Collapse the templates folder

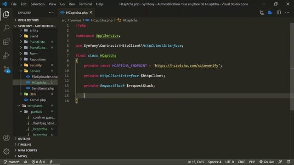(35, 106)
